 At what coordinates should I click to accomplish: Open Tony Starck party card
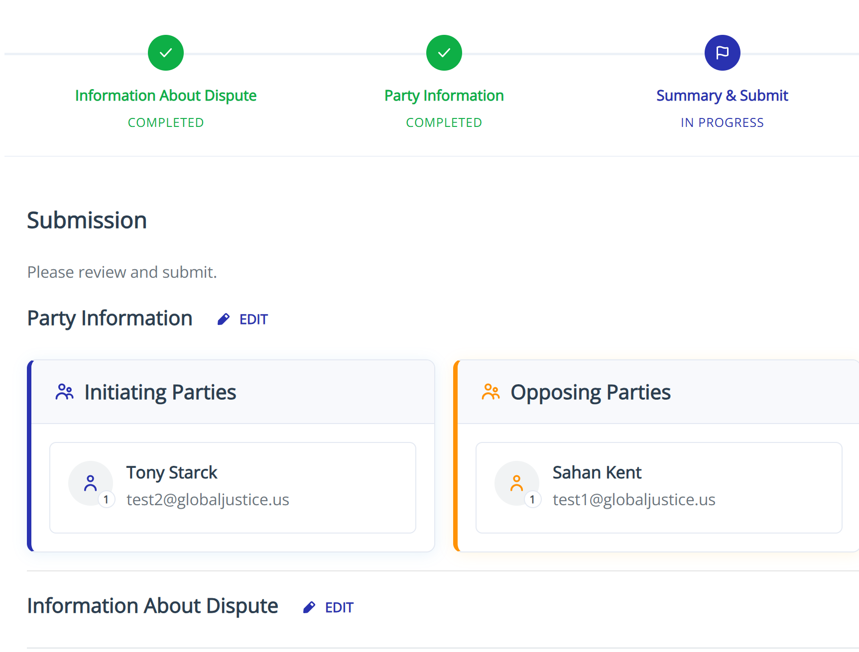tap(233, 487)
